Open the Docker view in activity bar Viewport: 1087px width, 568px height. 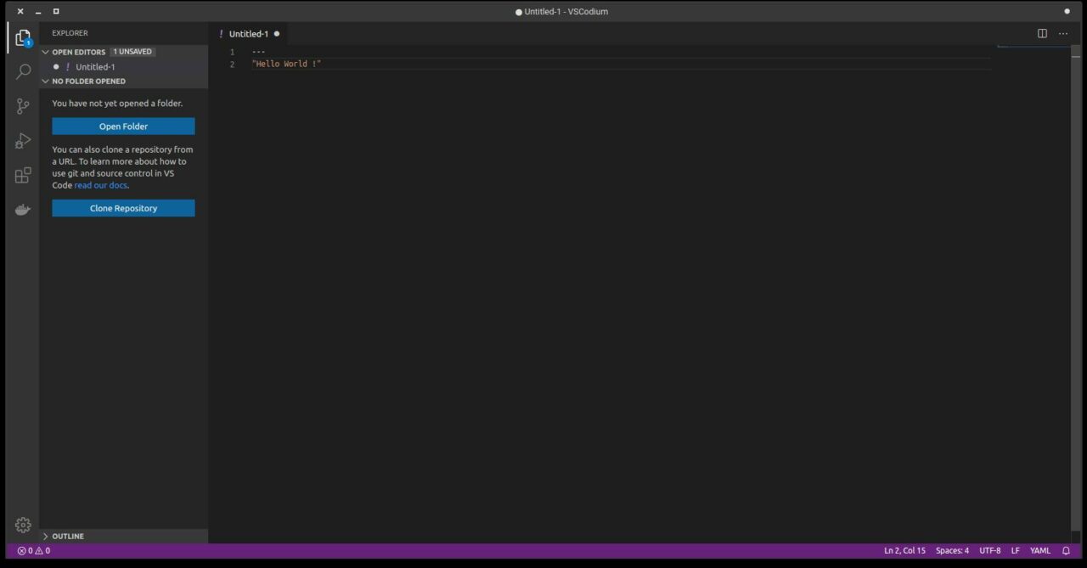tap(23, 210)
